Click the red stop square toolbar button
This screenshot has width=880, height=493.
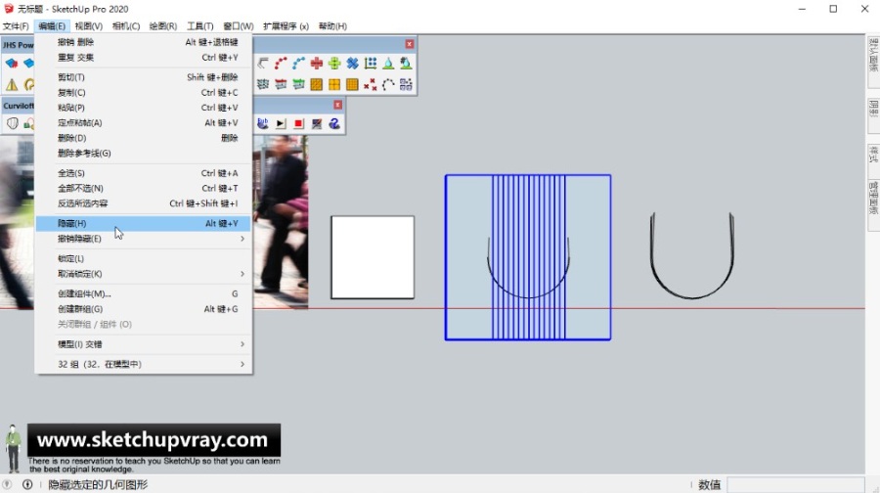tap(298, 123)
